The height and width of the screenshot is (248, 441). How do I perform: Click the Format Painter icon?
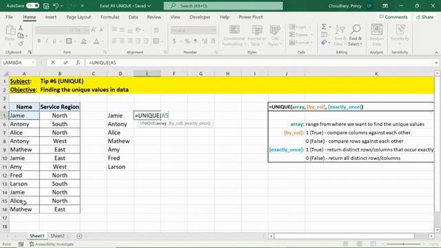(x=21, y=43)
